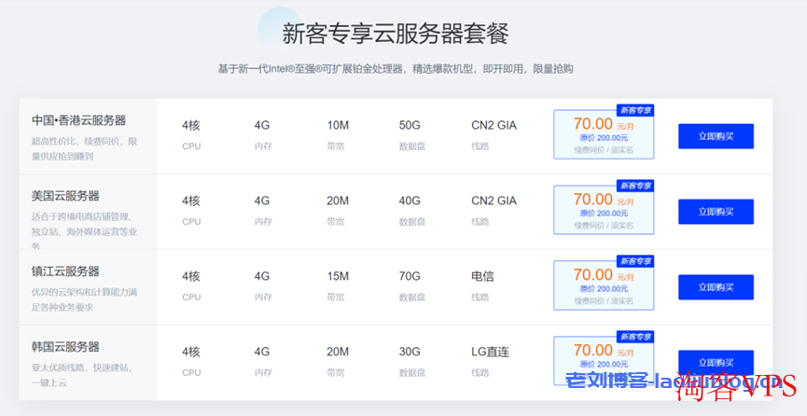Open the 镇江云服务器 plan title

click(65, 271)
